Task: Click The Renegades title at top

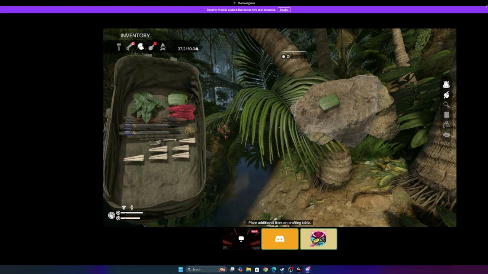Action: pos(246,3)
